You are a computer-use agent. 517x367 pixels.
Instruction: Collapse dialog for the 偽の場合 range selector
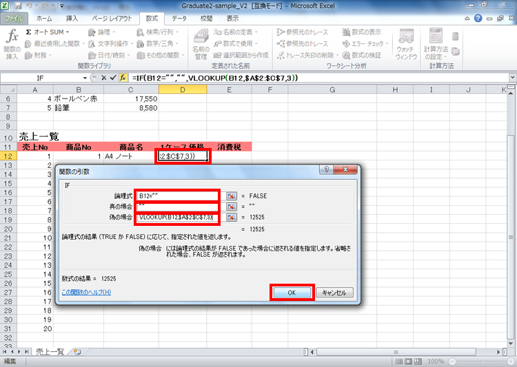[232, 218]
